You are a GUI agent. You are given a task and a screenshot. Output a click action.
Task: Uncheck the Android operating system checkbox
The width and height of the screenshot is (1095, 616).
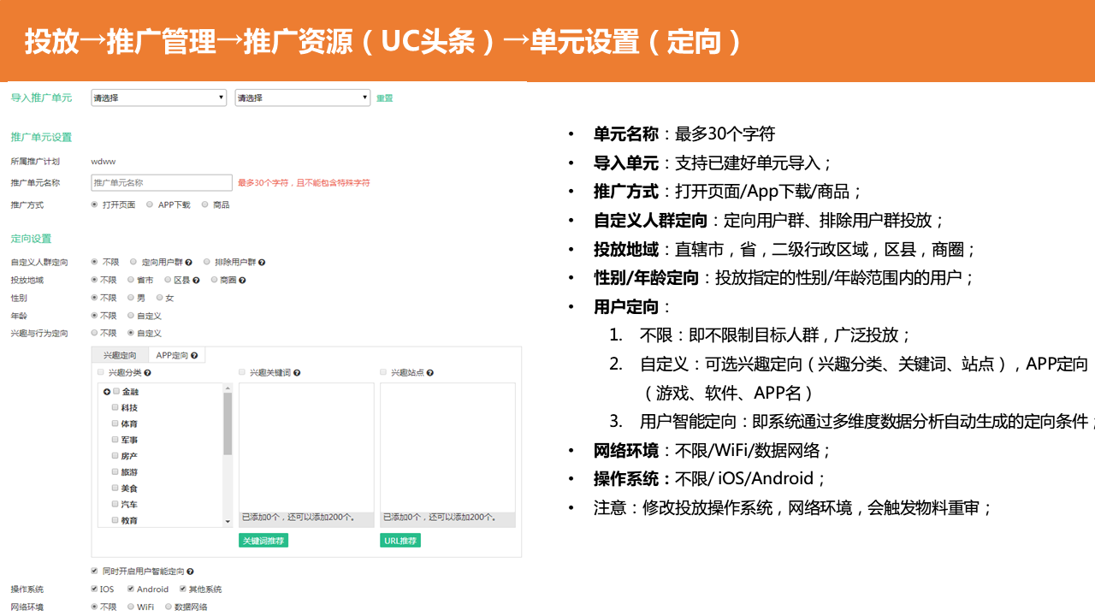pos(131,589)
